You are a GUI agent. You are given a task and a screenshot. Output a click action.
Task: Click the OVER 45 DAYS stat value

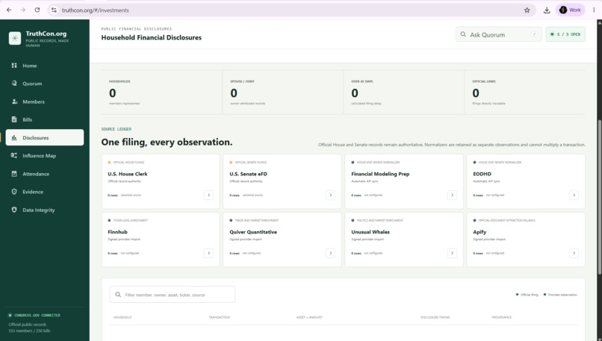tap(355, 93)
